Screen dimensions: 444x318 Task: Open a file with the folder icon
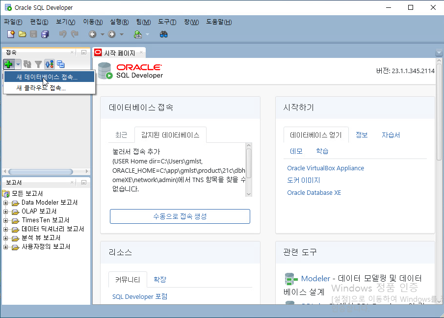[23, 34]
